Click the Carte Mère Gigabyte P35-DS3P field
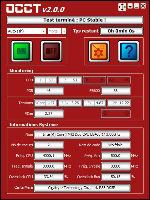Viewport: 150px width, 200px height. tap(82, 188)
